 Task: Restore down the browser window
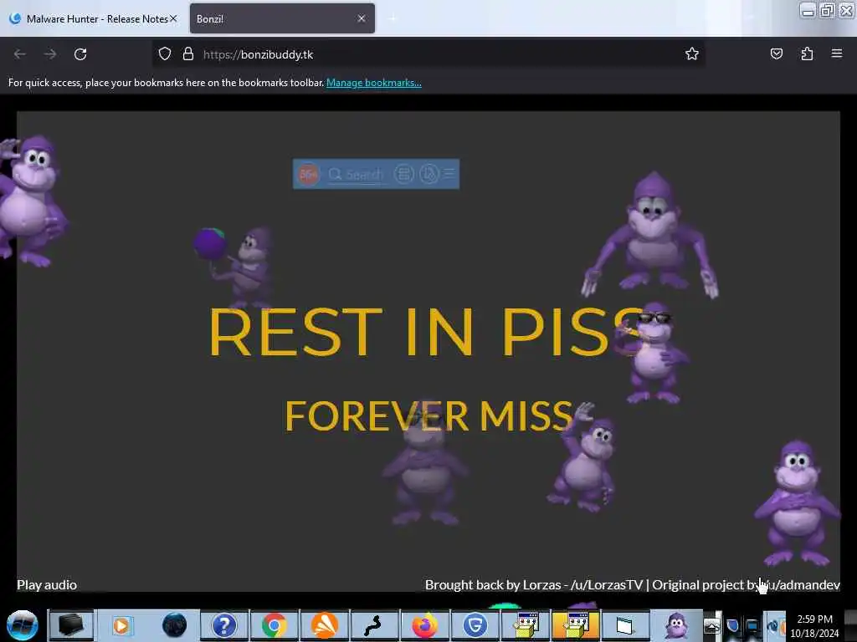(827, 10)
